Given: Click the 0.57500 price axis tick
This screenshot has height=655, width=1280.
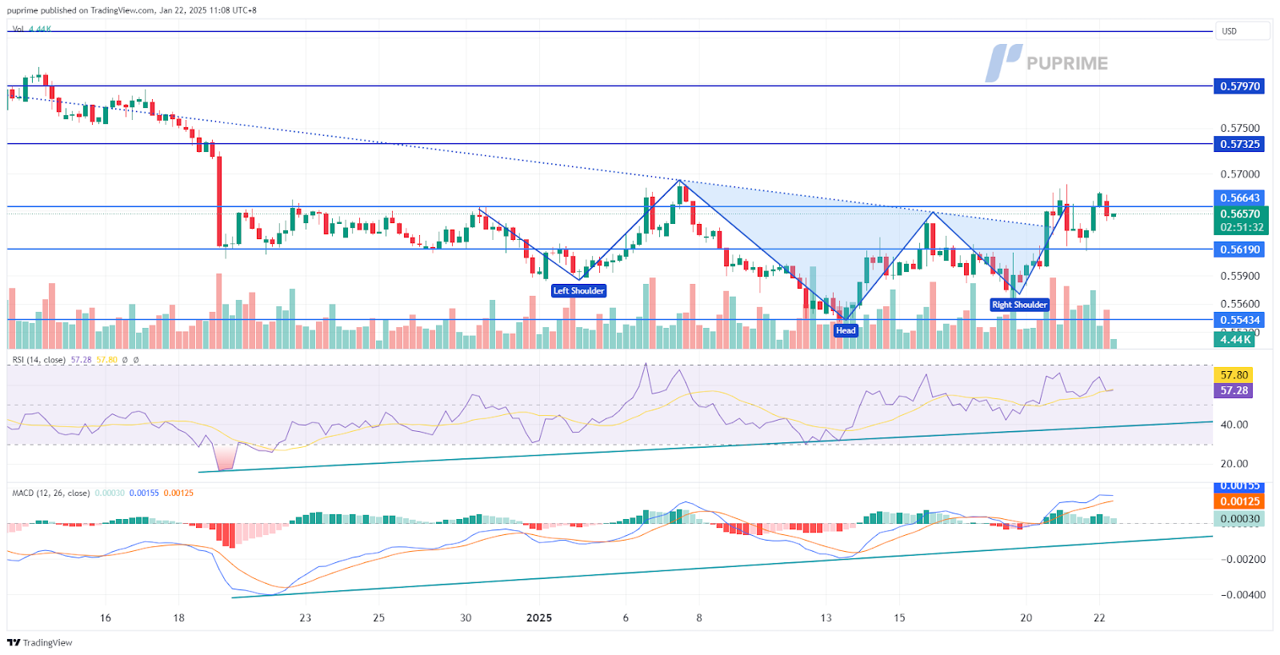Looking at the screenshot, I should [1239, 128].
